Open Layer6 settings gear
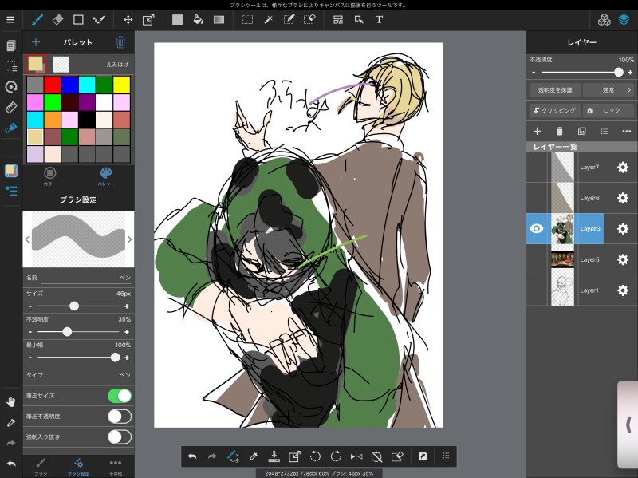The height and width of the screenshot is (478, 638). (623, 198)
